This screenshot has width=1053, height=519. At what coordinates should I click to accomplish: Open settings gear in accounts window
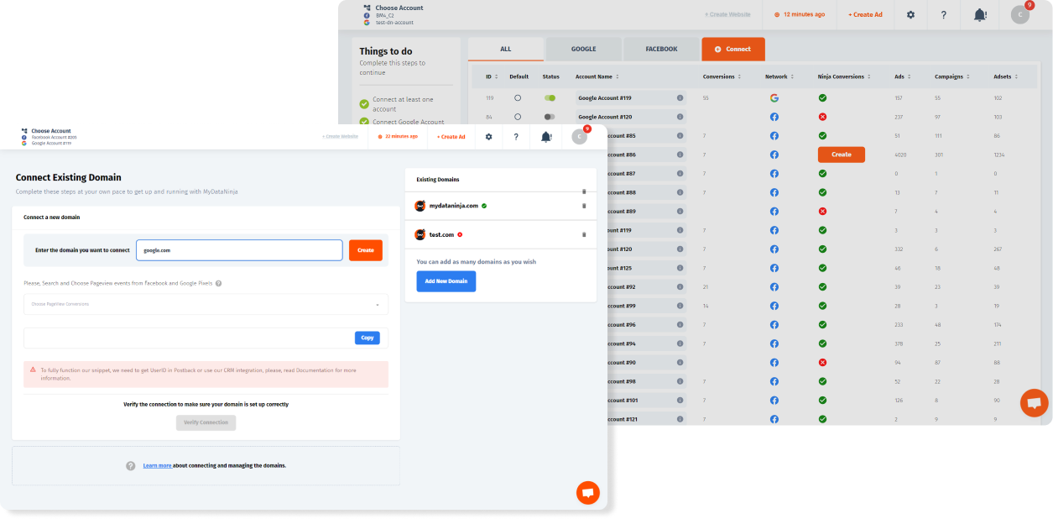pyautogui.click(x=911, y=14)
